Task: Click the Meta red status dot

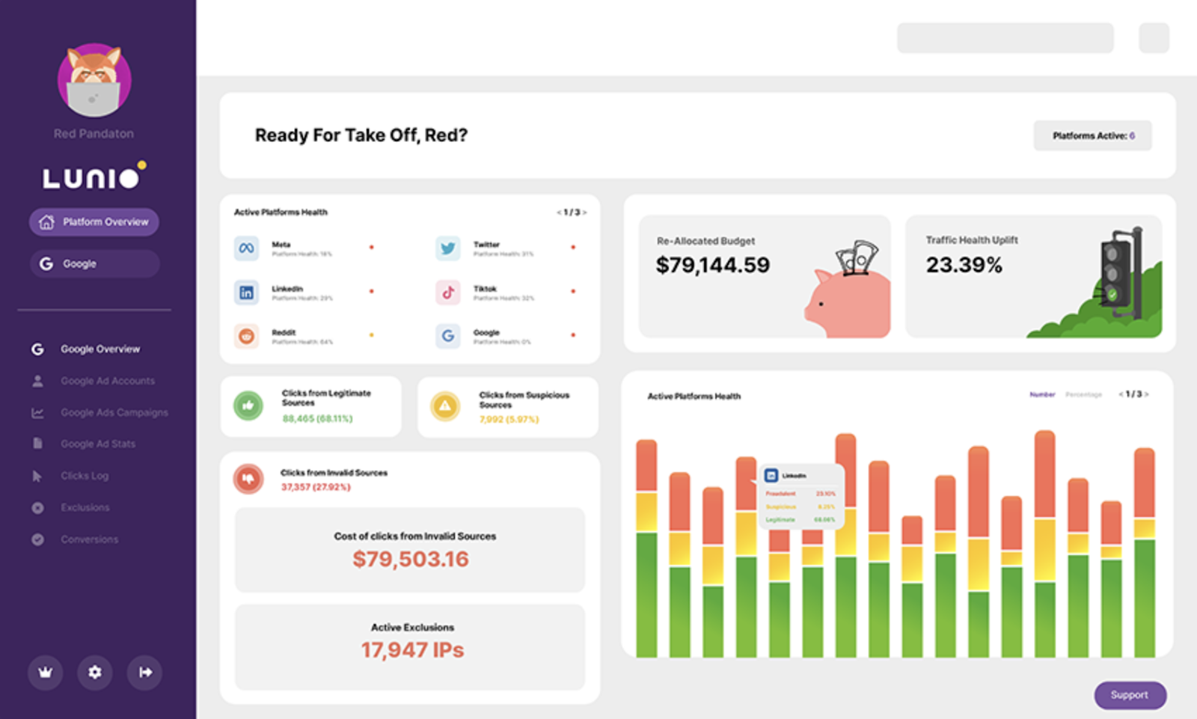Action: point(371,247)
